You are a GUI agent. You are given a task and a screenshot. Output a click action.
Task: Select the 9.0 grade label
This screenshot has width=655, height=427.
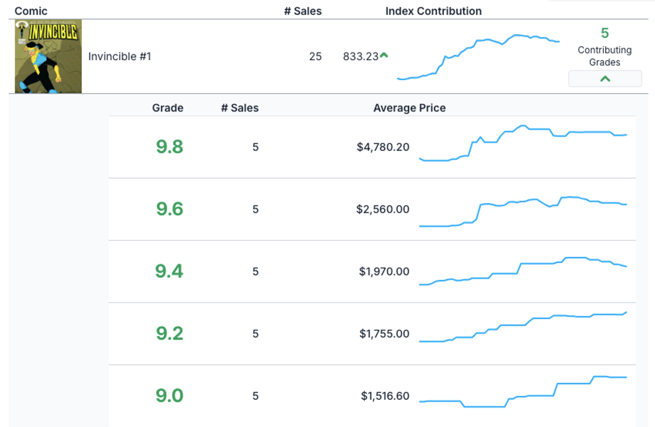pyautogui.click(x=169, y=396)
